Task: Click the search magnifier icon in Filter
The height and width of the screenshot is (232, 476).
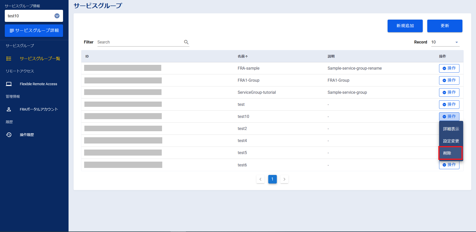Action: tap(186, 42)
